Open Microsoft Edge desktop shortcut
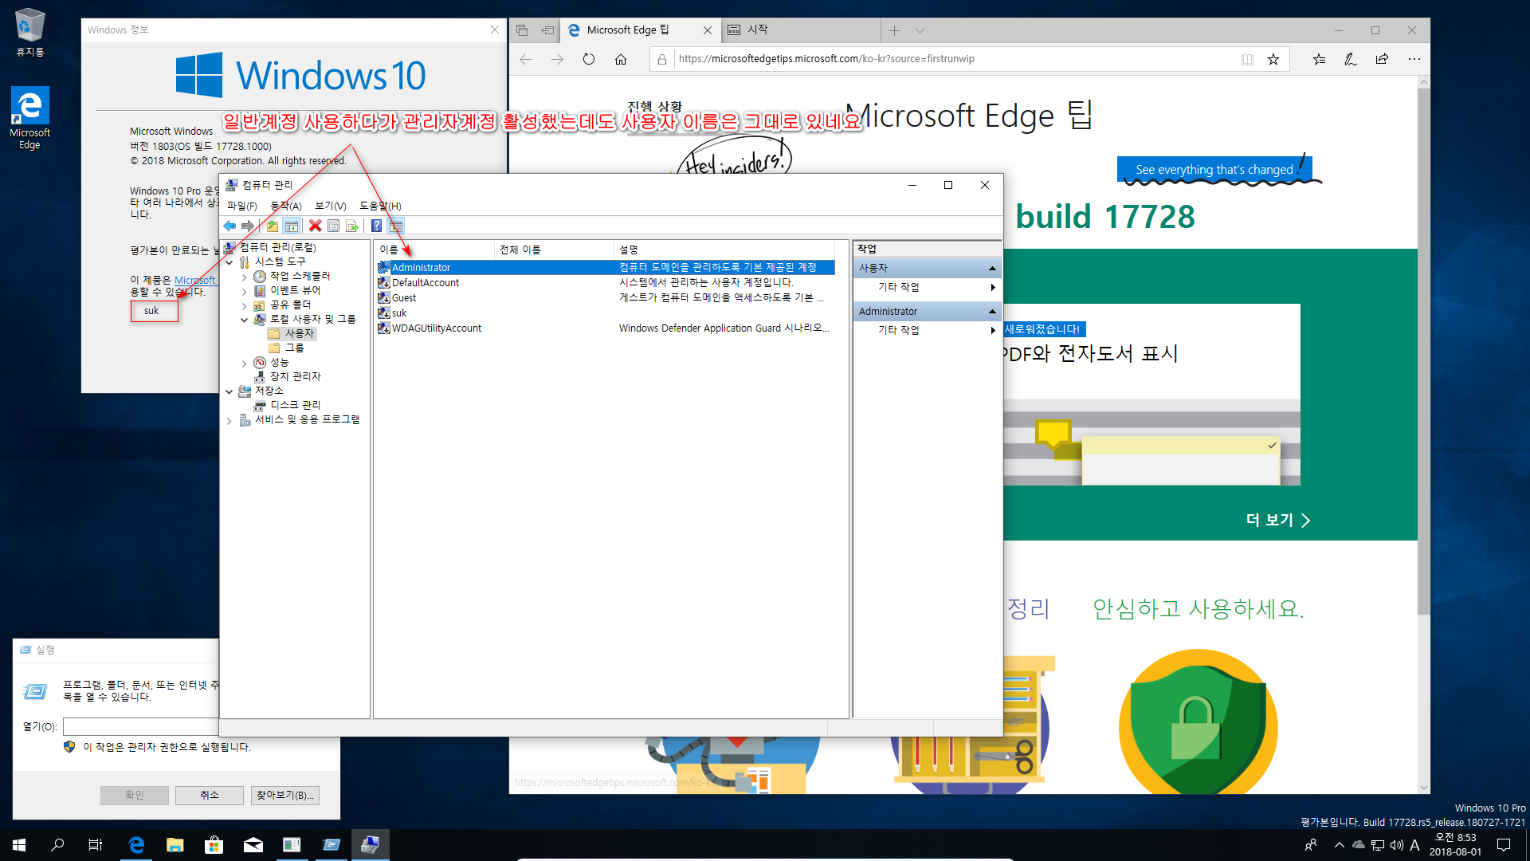 30,118
